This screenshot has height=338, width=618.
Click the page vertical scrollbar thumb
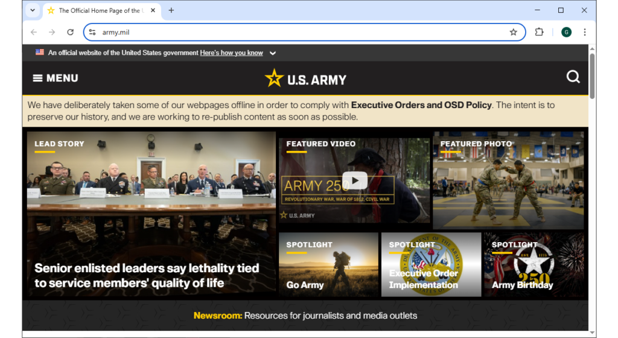click(x=592, y=75)
